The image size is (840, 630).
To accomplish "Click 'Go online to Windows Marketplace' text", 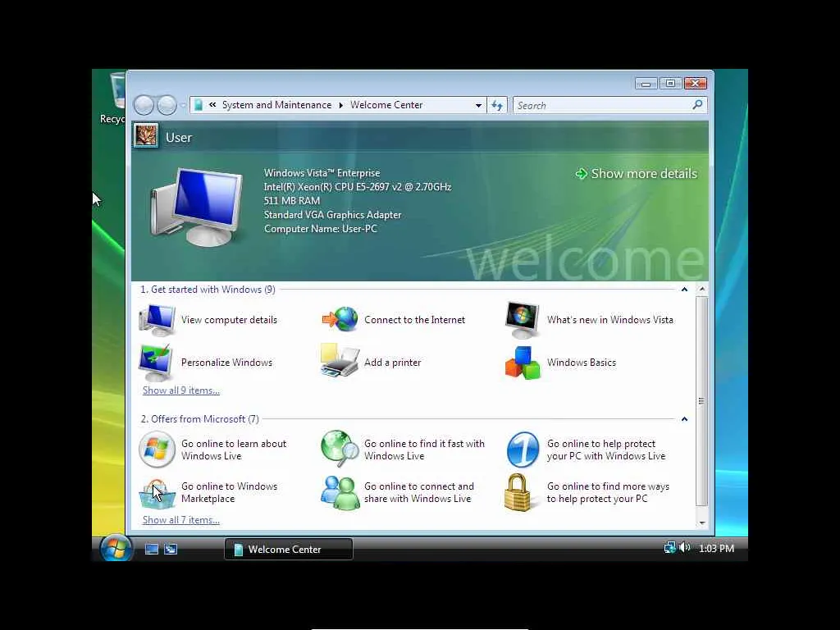I will [x=230, y=492].
